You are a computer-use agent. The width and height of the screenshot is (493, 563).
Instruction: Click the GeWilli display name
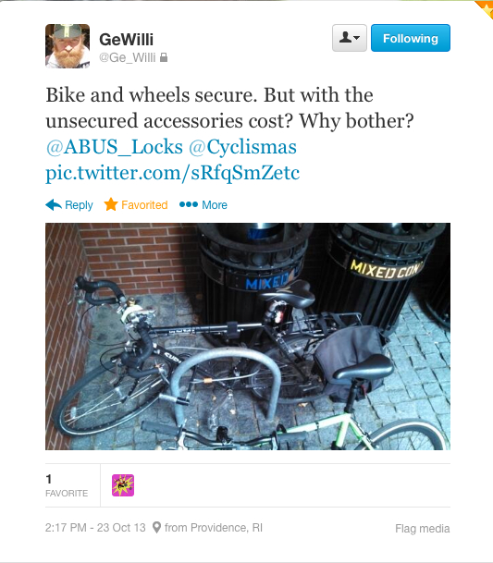[126, 40]
